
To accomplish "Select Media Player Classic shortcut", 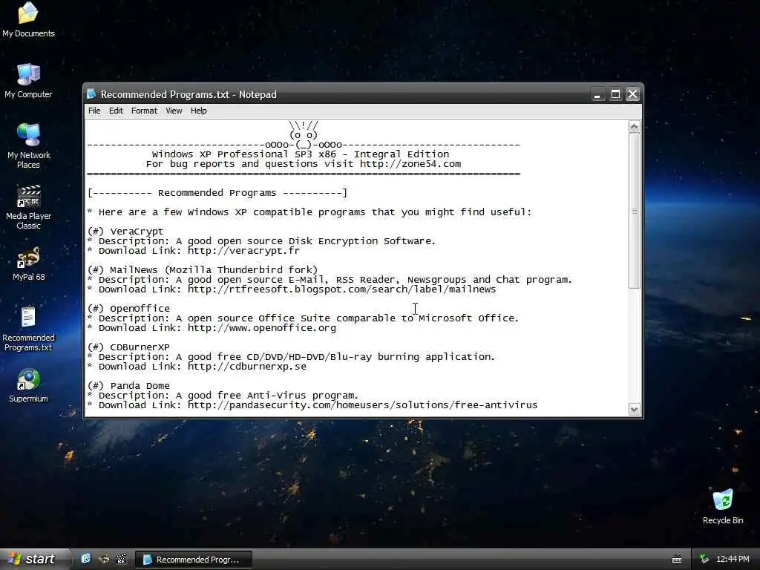I will click(28, 208).
